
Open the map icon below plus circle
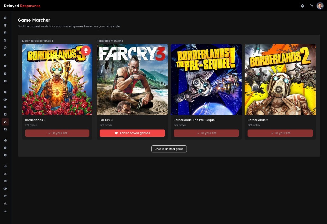coord(5,155)
